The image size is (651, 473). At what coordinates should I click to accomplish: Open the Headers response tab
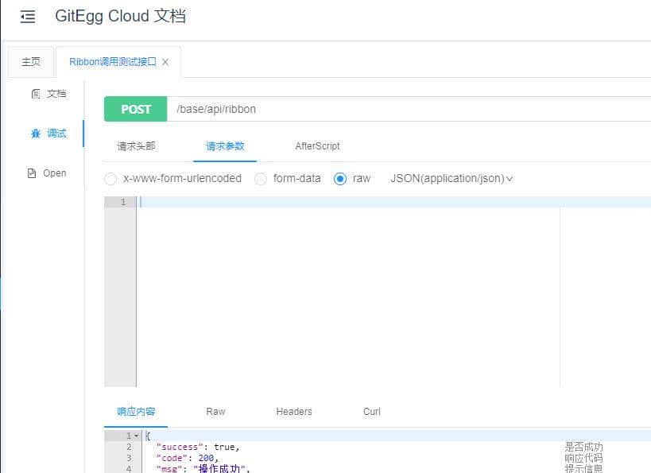click(293, 411)
